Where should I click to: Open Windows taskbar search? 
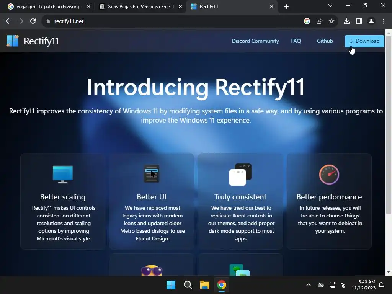point(188,285)
